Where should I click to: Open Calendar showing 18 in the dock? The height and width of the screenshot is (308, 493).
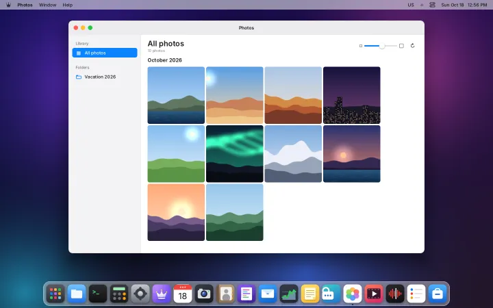(183, 294)
